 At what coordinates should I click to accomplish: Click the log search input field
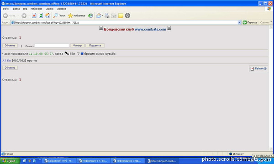click(x=52, y=46)
